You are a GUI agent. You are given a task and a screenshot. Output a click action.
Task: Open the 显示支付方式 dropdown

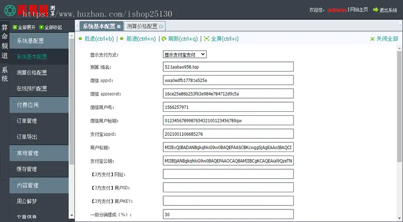click(184, 54)
